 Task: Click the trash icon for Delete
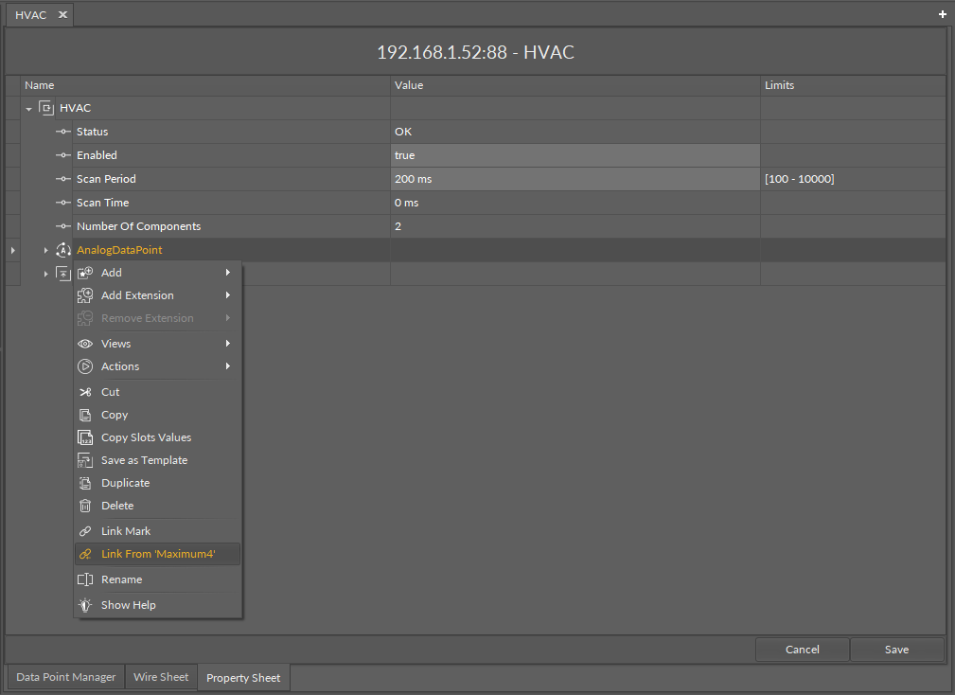(85, 506)
